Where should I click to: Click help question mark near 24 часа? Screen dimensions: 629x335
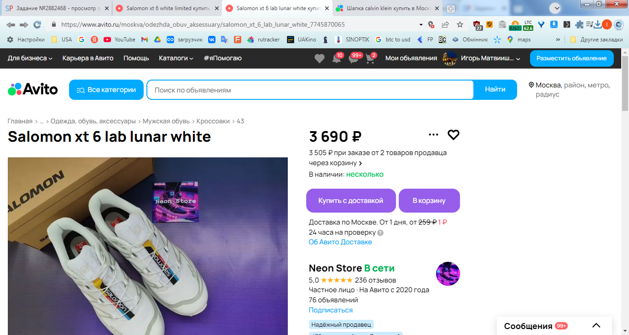point(380,232)
